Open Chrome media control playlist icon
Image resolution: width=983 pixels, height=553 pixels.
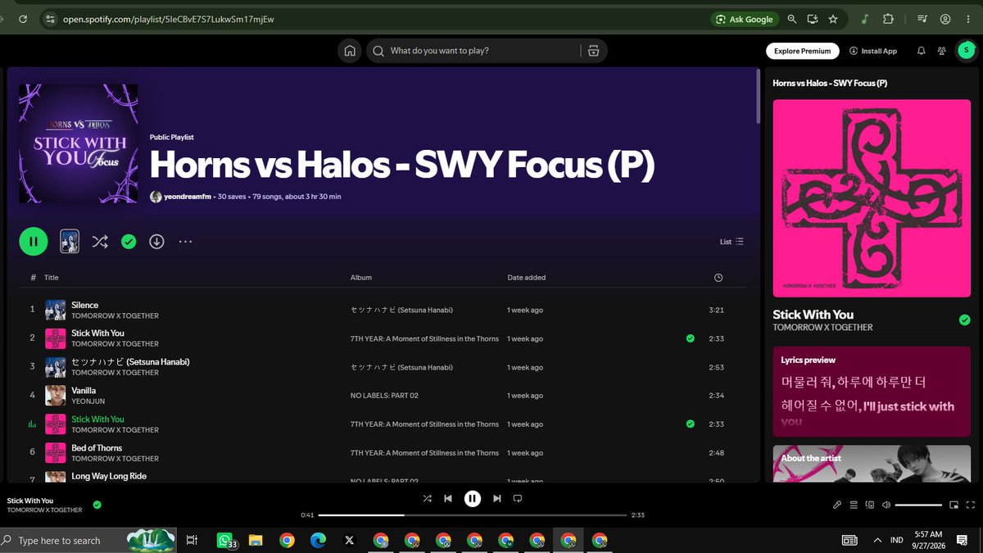click(x=923, y=19)
